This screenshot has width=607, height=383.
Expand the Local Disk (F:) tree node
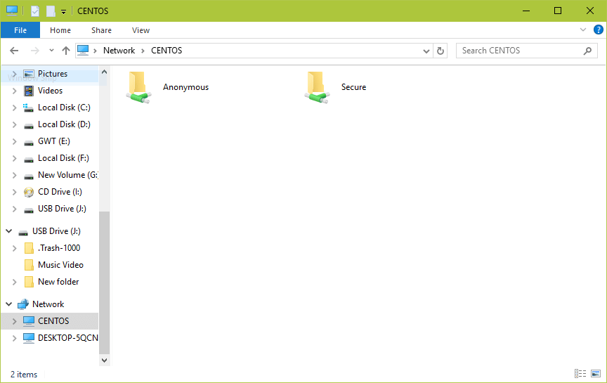point(14,158)
